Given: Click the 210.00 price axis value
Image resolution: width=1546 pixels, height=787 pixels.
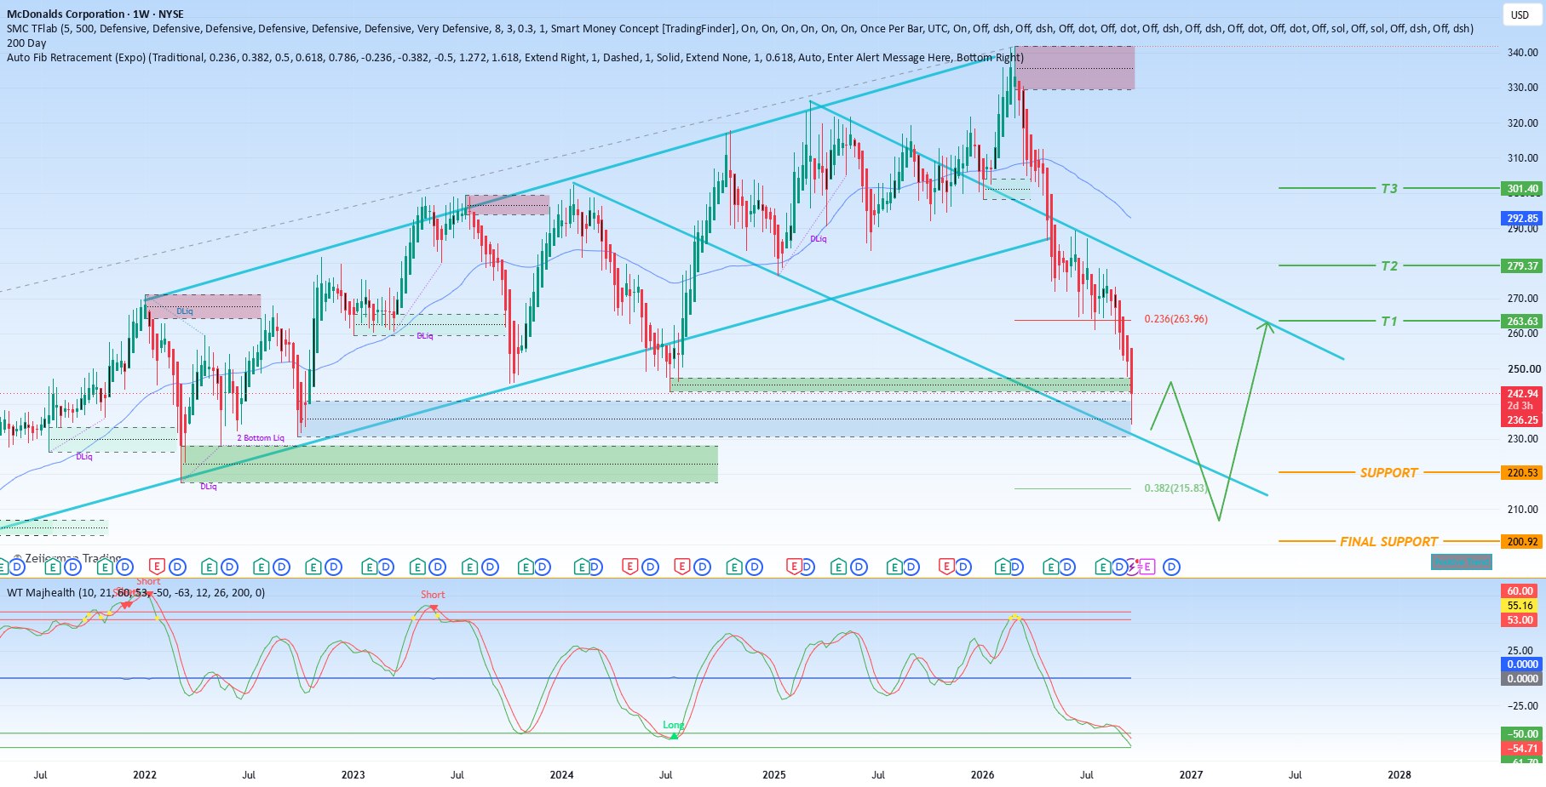Looking at the screenshot, I should [1522, 510].
